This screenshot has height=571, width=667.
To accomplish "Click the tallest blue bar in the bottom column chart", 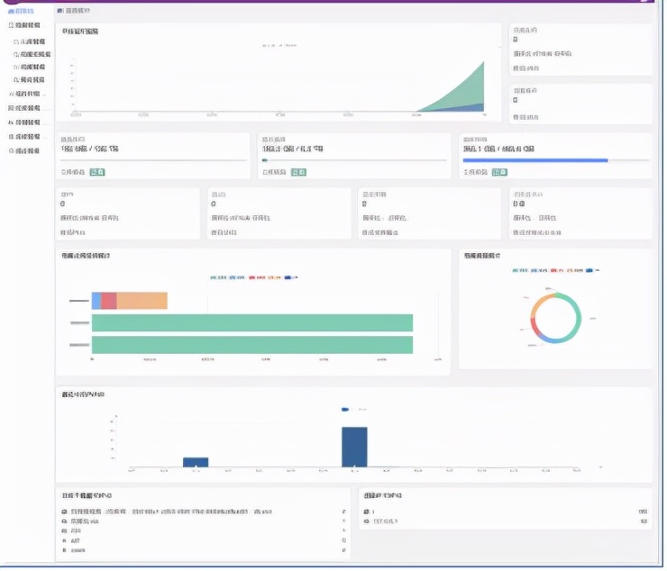I will 354,448.
